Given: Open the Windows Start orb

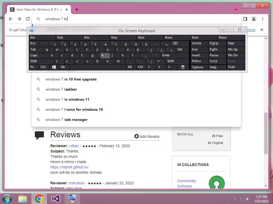Looking at the screenshot, I should coord(7,199).
